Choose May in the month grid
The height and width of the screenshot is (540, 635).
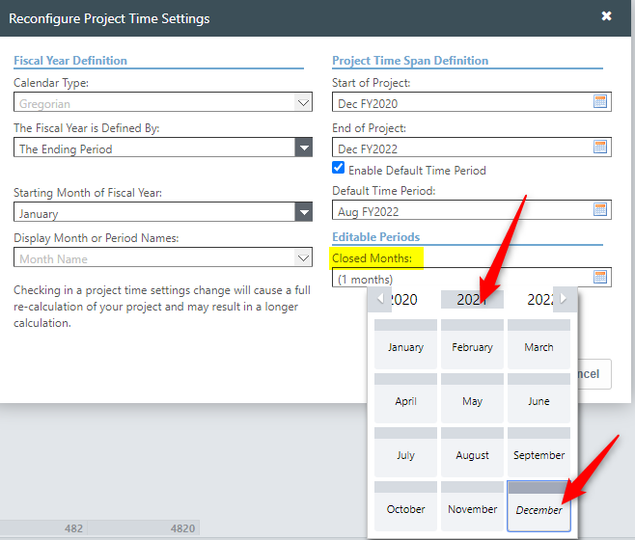tap(472, 400)
